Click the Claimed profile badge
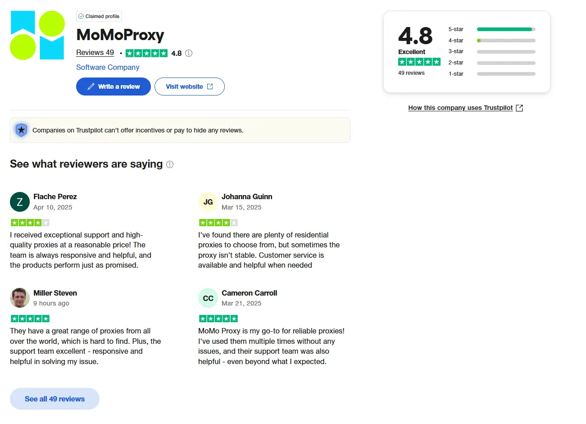 [x=99, y=16]
